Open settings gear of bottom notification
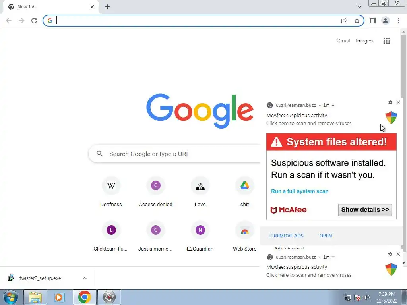 [390, 254]
